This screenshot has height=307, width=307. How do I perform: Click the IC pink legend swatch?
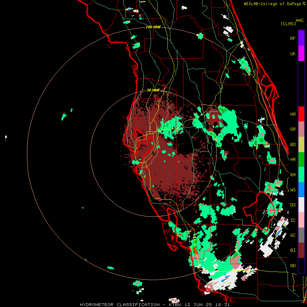point(301,220)
